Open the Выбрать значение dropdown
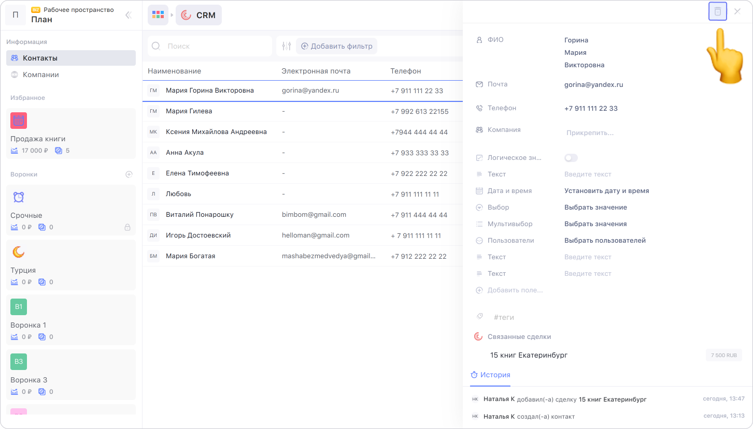753x429 pixels. point(595,208)
